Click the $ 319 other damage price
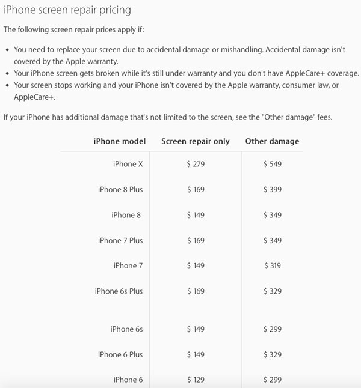 272,266
